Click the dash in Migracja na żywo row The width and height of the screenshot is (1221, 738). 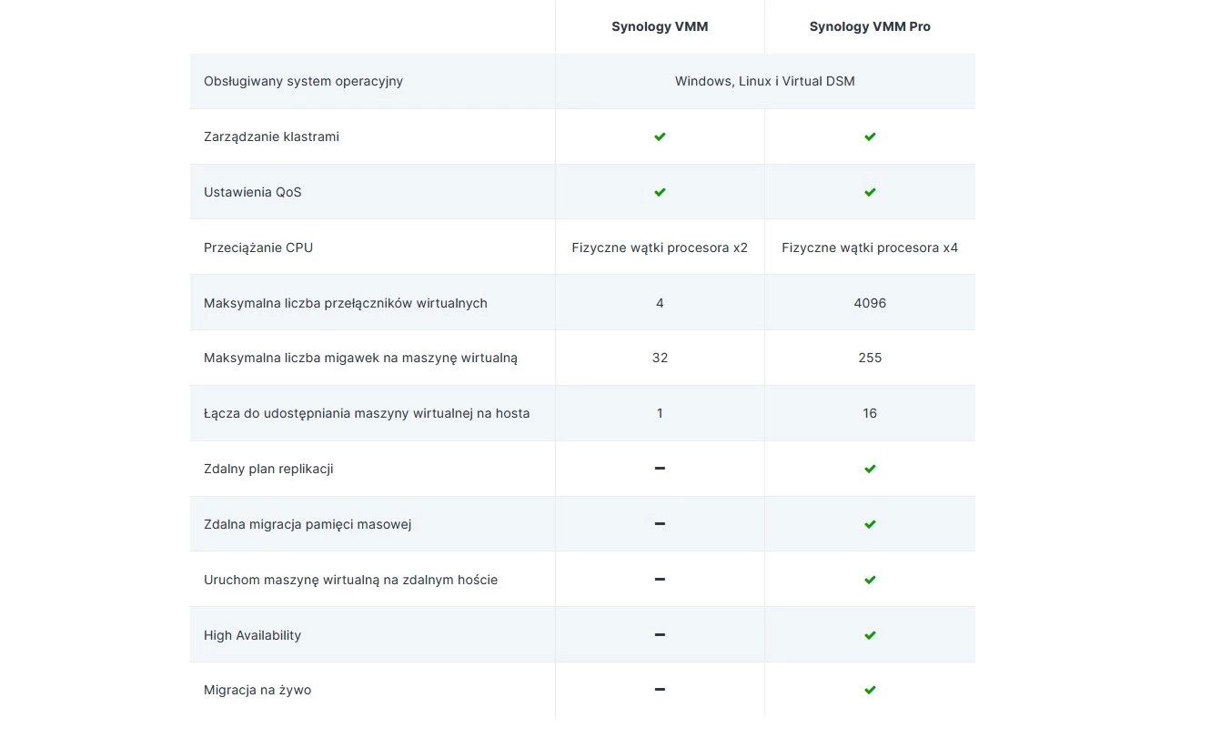click(x=660, y=690)
